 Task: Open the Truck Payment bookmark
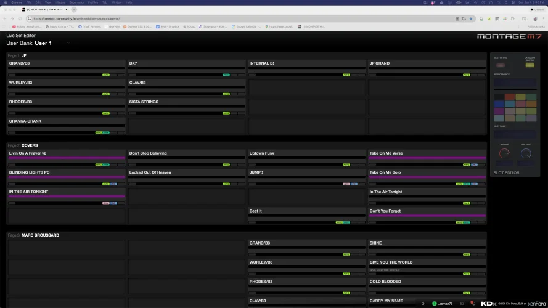pyautogui.click(x=90, y=26)
